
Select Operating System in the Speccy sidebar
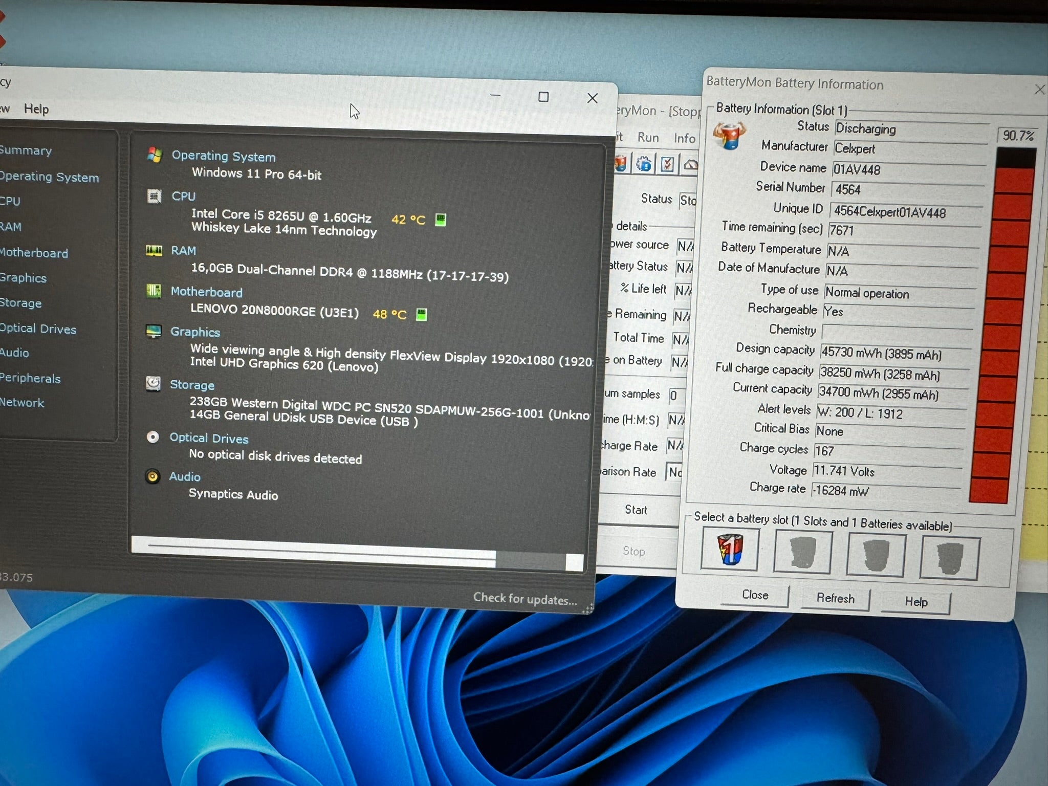pyautogui.click(x=49, y=177)
